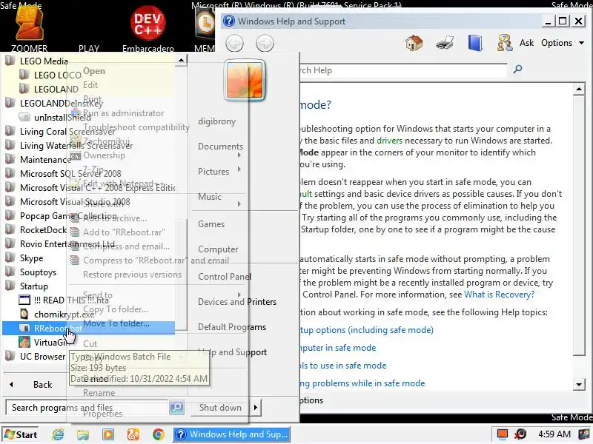Click the Print icon in Help toolbar
This screenshot has height=444, width=593.
tap(445, 43)
